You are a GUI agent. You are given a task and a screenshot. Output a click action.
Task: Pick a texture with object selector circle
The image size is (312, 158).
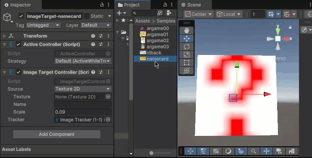pos(108,97)
